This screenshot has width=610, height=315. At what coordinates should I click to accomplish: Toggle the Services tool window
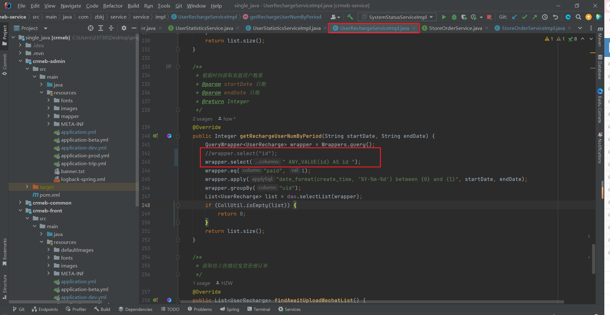(x=290, y=309)
